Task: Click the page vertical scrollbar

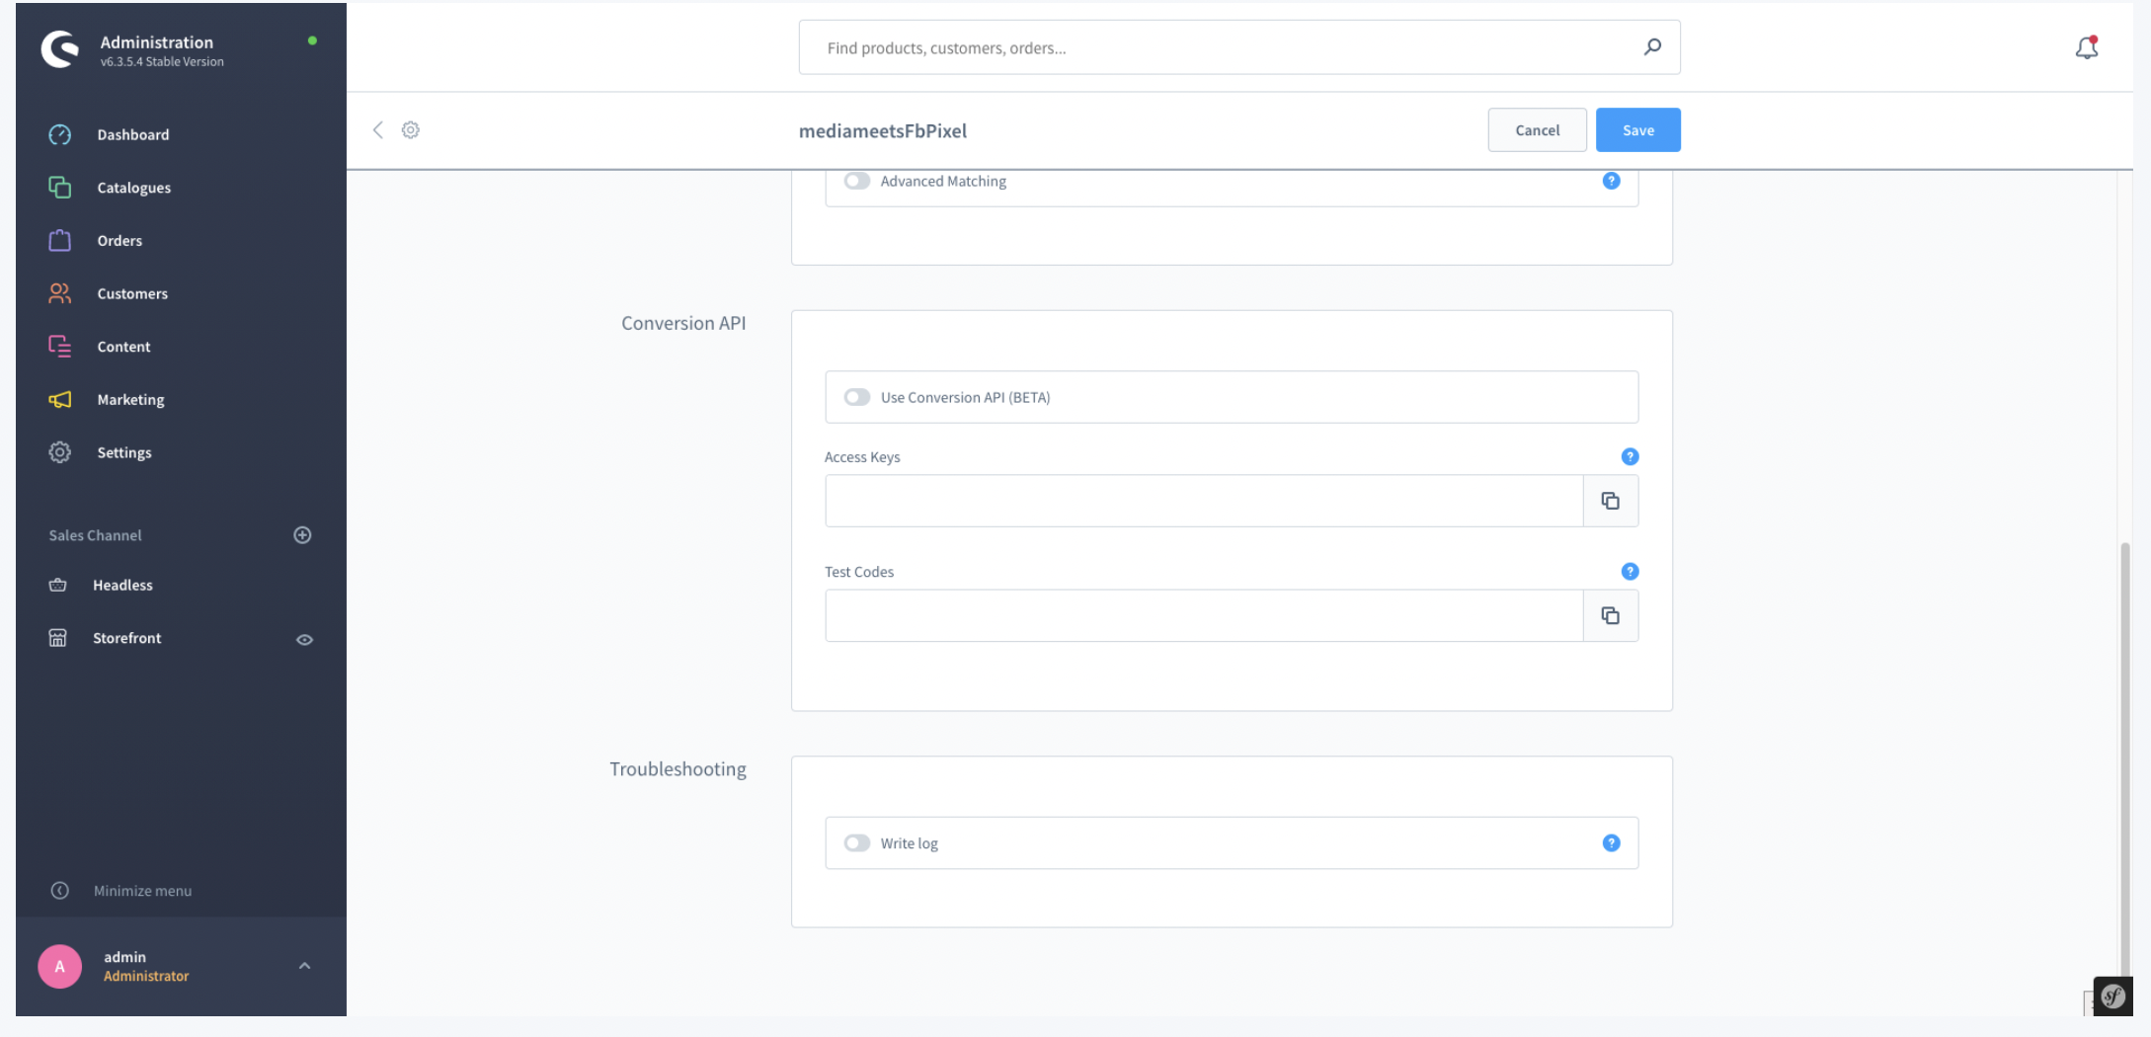Action: pyautogui.click(x=2125, y=758)
